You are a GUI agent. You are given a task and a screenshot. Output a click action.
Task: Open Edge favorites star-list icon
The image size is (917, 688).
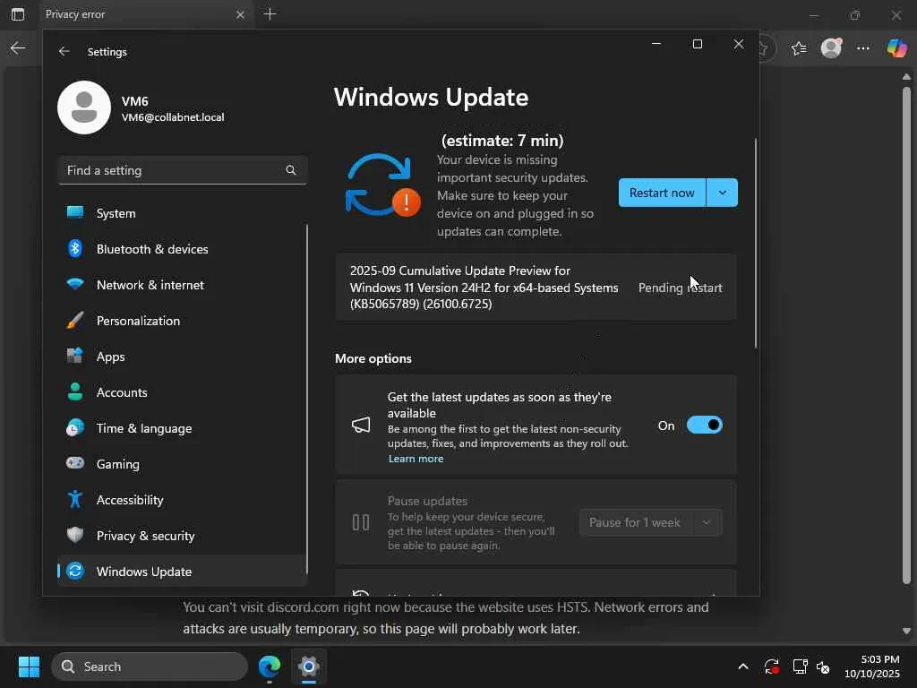click(x=798, y=48)
